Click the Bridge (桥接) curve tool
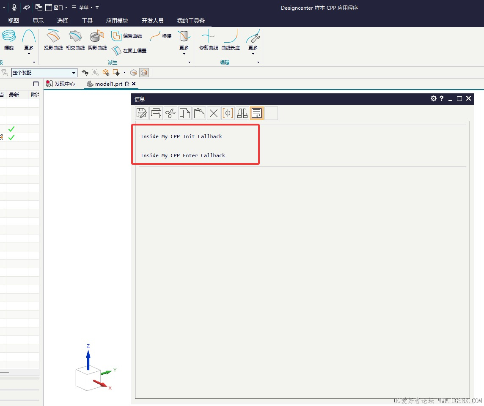This screenshot has height=406, width=484. pyautogui.click(x=161, y=36)
